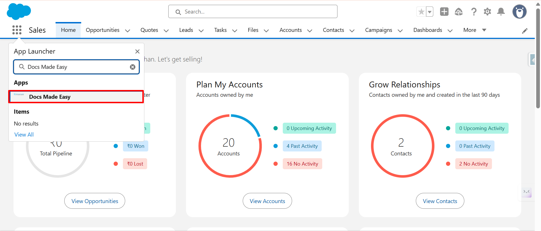Click the View All link
Viewport: 541px width, 231px height.
[24, 135]
